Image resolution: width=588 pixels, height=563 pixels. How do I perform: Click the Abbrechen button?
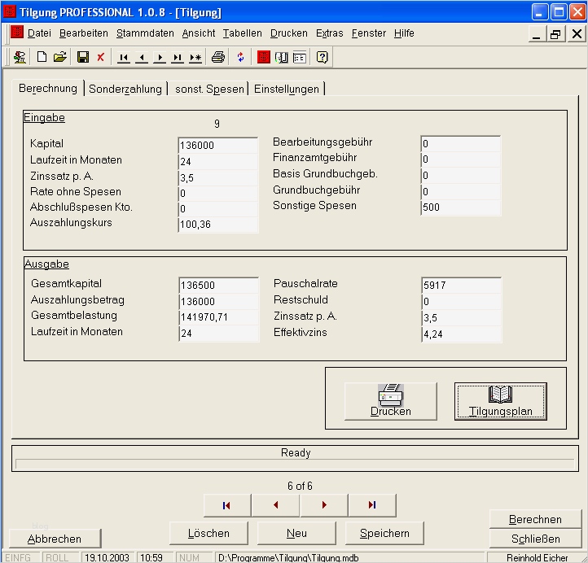click(55, 539)
